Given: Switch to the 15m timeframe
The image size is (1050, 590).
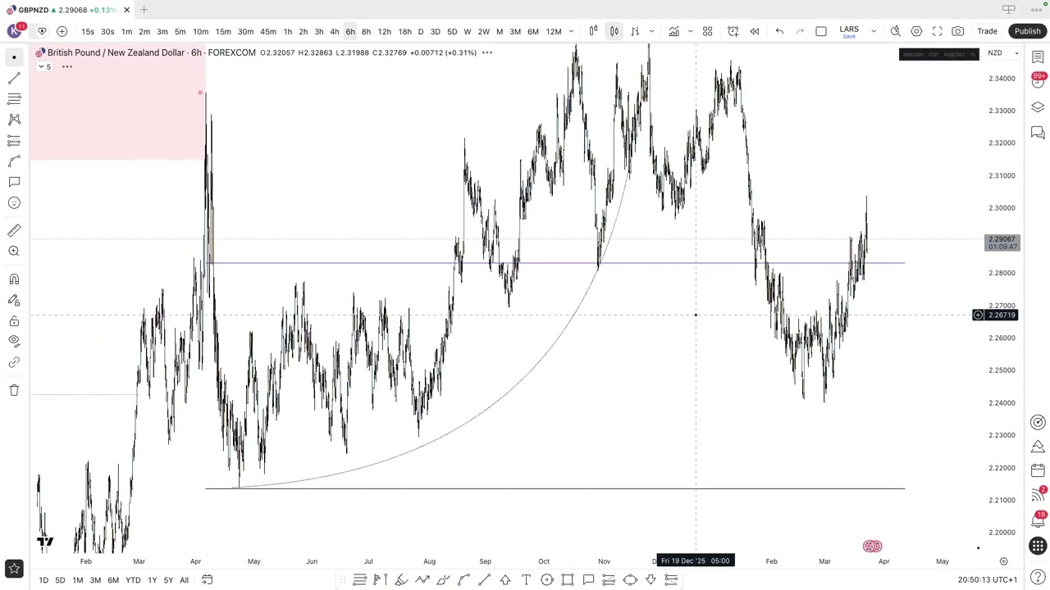Looking at the screenshot, I should click(223, 31).
